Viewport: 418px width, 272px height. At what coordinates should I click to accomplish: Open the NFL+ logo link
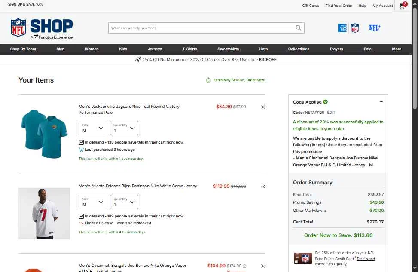375,28
